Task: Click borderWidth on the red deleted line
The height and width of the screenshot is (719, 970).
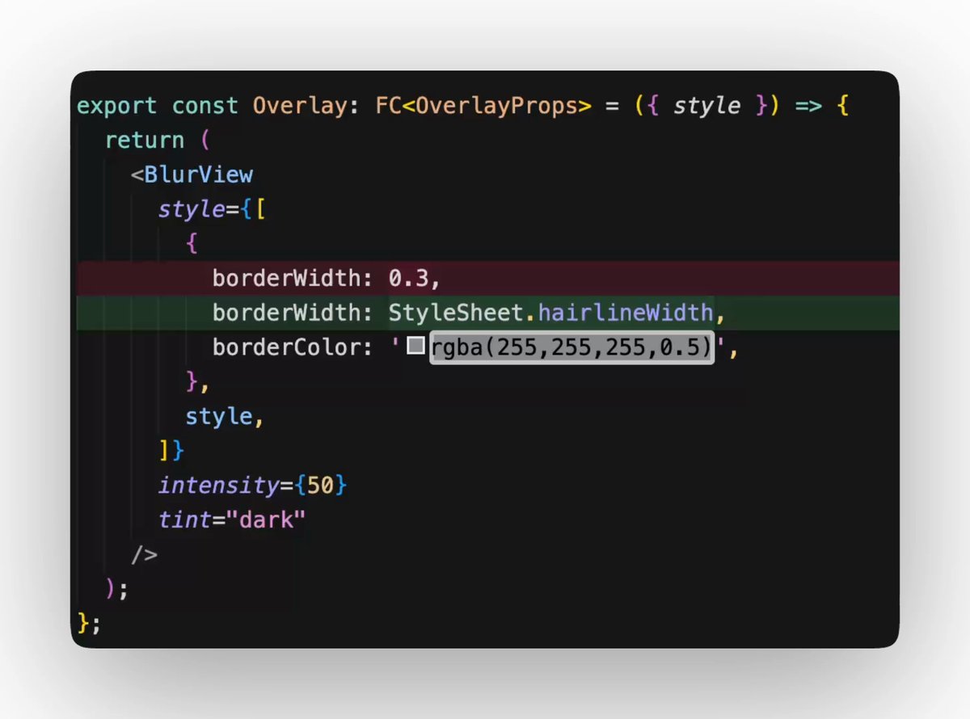Action: coord(287,278)
